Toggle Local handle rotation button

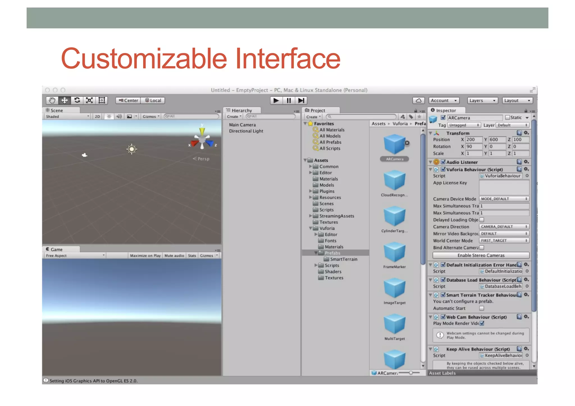[153, 100]
